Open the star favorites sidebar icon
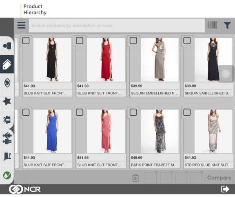 [7, 101]
